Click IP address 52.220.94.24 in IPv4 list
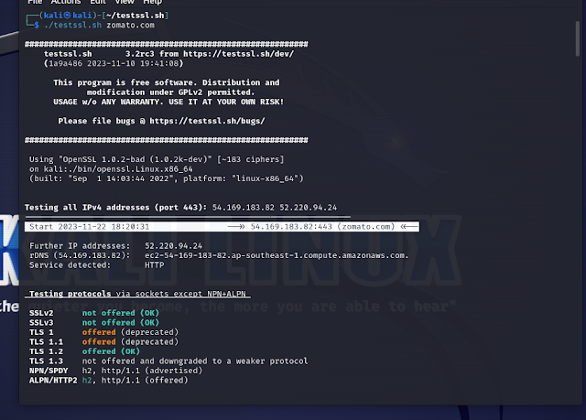The width and height of the screenshot is (586, 420). click(309, 208)
